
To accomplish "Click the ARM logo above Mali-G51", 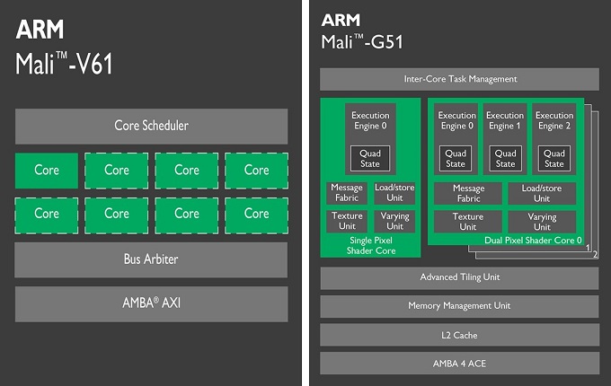I will [x=341, y=20].
